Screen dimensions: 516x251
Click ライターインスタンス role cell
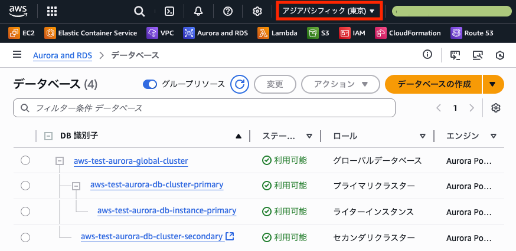pos(373,212)
